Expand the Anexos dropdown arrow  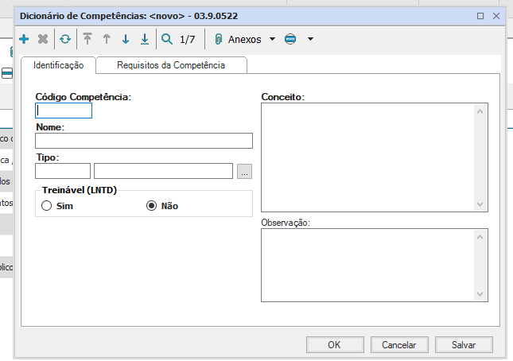click(x=272, y=39)
